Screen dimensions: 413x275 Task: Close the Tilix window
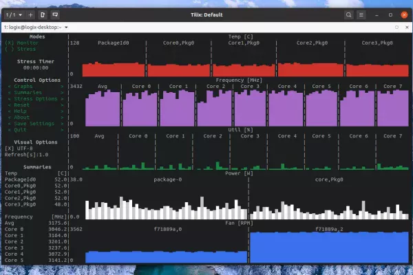click(404, 15)
